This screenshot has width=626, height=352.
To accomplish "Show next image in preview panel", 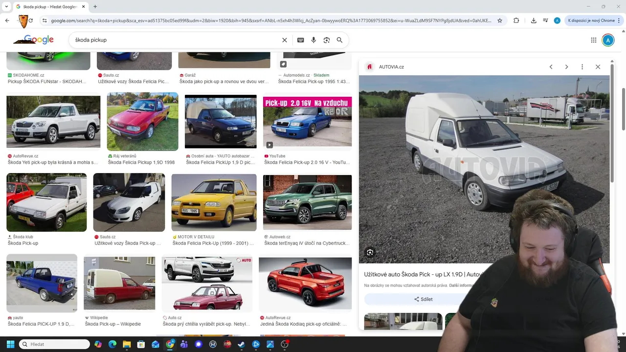I will coord(566,67).
